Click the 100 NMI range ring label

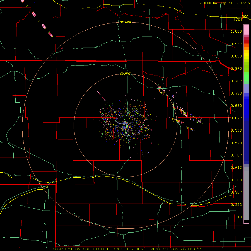click(125, 22)
